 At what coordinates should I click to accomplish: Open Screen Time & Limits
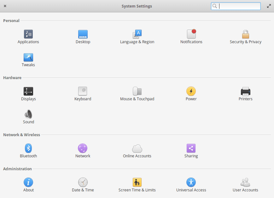(x=137, y=184)
